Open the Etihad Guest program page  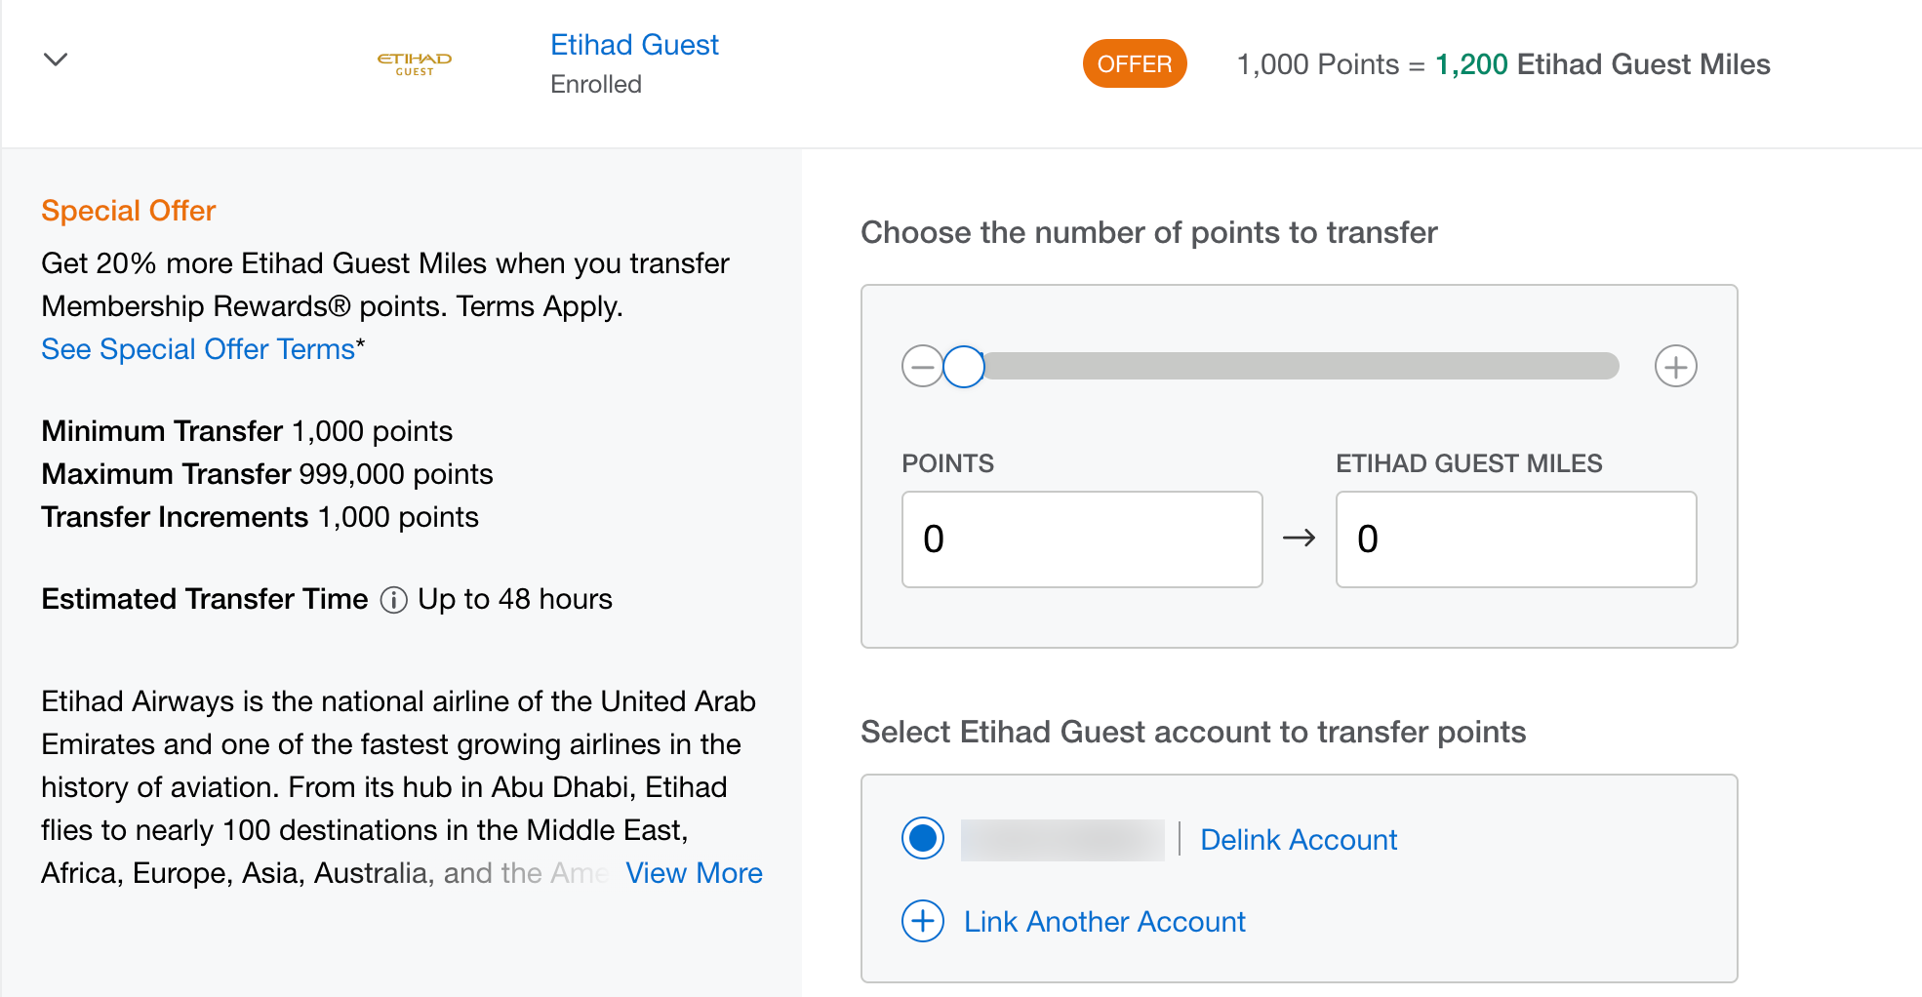coord(633,45)
